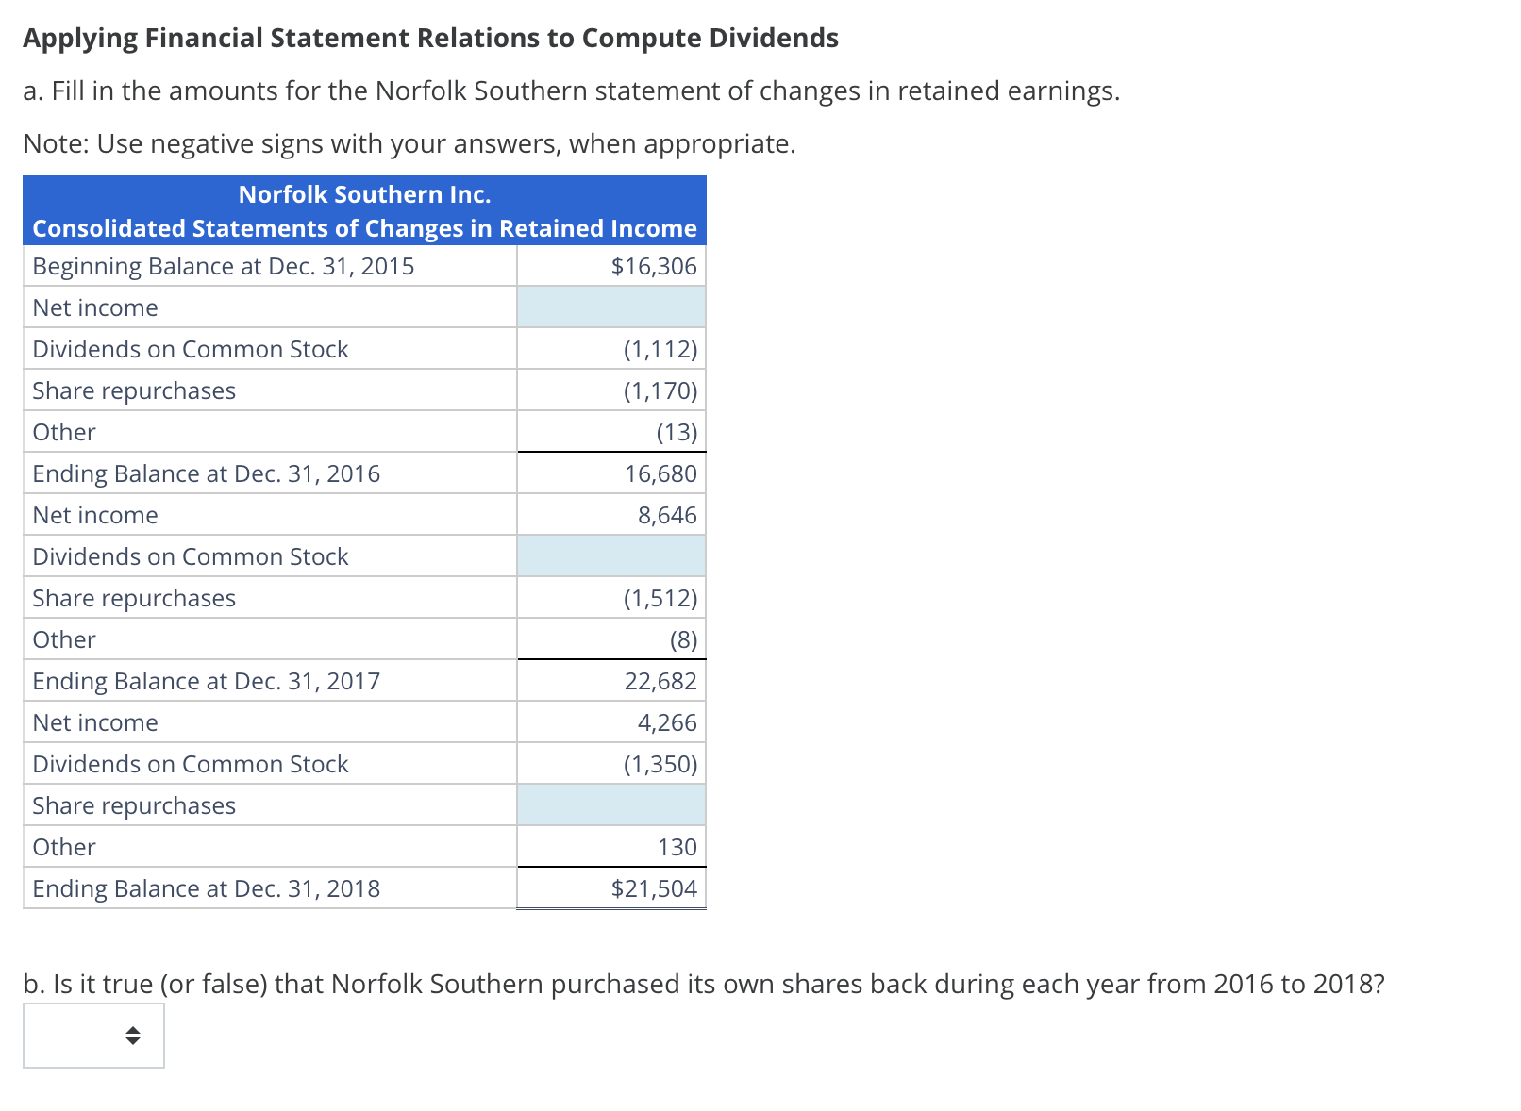
Task: Open the true/false answer dropdown
Action: [92, 1035]
